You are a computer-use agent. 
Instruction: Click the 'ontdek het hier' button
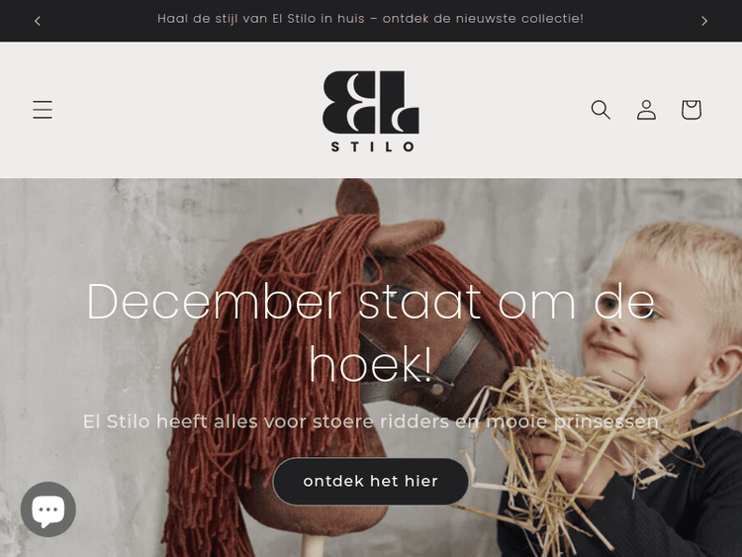point(371,481)
